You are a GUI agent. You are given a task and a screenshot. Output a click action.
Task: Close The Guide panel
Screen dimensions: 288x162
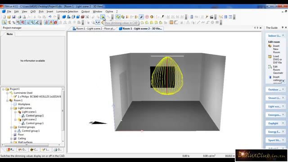pyautogui.click(x=286, y=27)
